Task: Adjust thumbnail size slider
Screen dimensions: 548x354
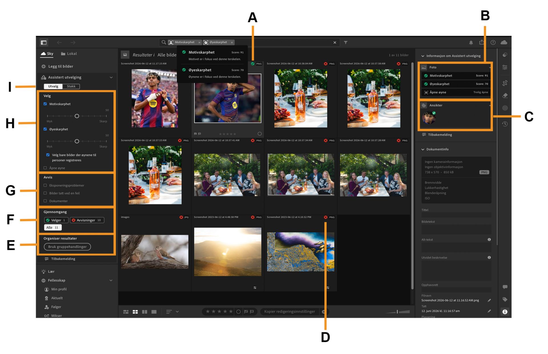Action: [x=397, y=312]
